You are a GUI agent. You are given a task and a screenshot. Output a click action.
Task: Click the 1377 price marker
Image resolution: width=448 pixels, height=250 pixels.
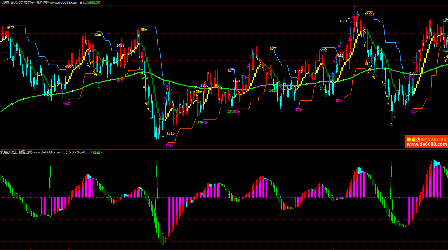(413, 73)
